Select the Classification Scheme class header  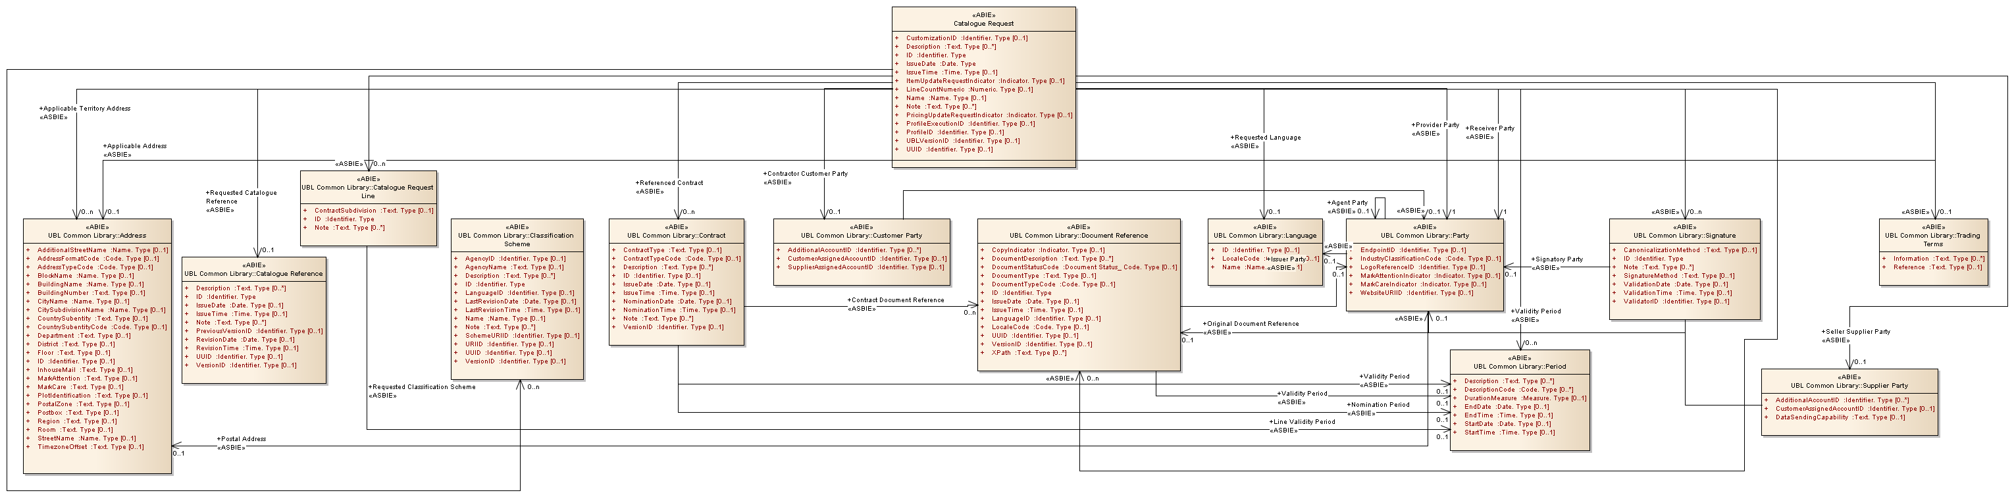[516, 239]
